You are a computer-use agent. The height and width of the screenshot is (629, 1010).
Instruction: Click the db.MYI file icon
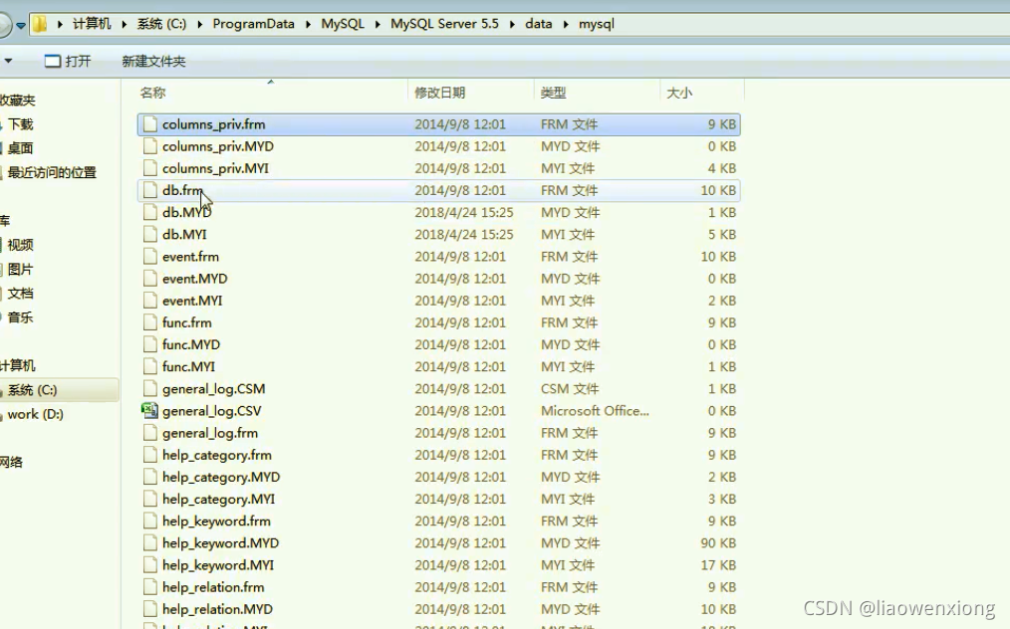pyautogui.click(x=150, y=234)
